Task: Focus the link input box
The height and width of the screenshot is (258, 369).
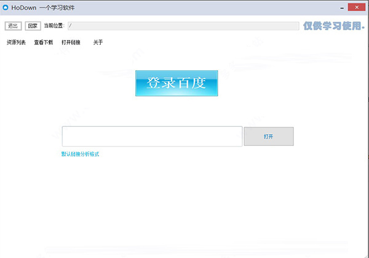Action: 152,137
